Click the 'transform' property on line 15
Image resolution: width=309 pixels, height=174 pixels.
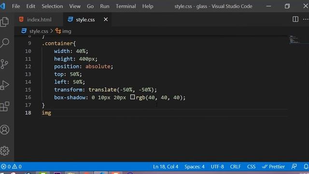pos(68,90)
